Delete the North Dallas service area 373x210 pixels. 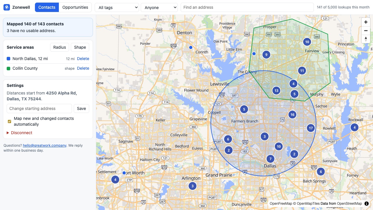click(83, 59)
